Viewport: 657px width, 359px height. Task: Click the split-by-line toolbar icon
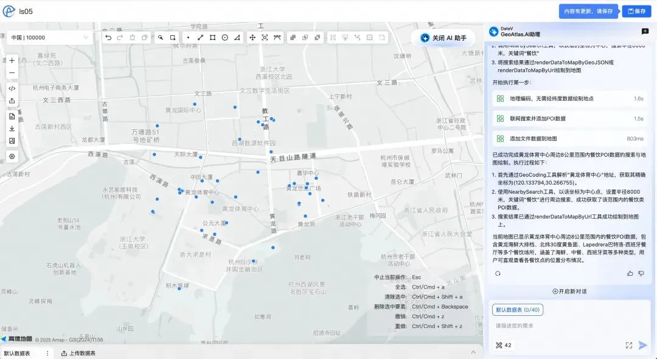[333, 38]
